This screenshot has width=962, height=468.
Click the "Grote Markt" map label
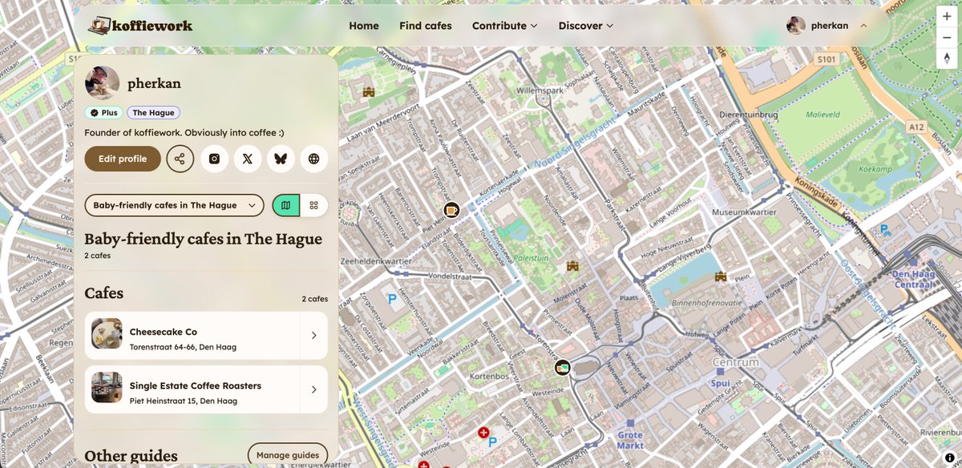coord(631,440)
